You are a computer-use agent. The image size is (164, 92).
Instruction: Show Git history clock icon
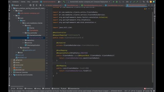pyautogui.click(x=140, y=2)
